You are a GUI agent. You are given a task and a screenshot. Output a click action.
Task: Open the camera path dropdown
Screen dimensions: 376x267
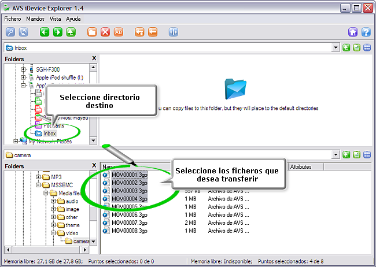pyautogui.click(x=336, y=154)
